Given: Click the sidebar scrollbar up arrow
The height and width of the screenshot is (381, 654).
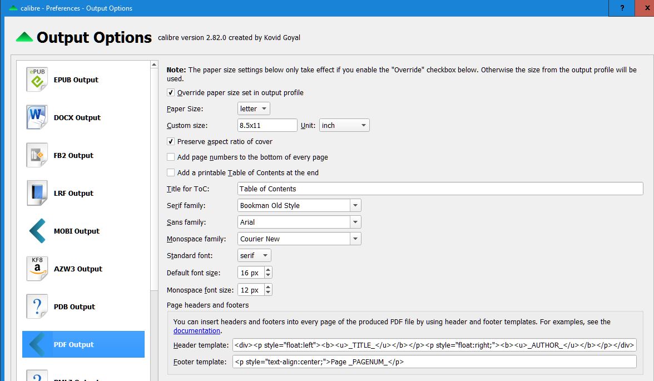Looking at the screenshot, I should pyautogui.click(x=154, y=65).
